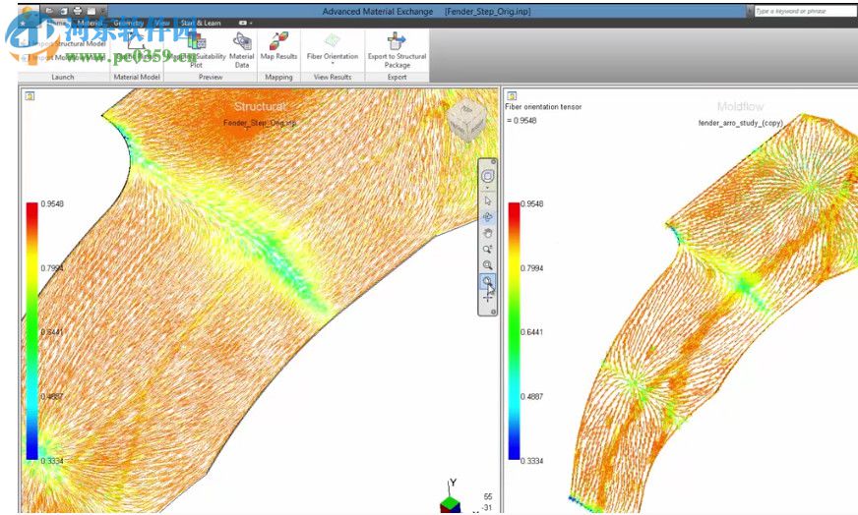Click 'Fiber orientation tensor' label
The width and height of the screenshot is (858, 515).
click(543, 107)
